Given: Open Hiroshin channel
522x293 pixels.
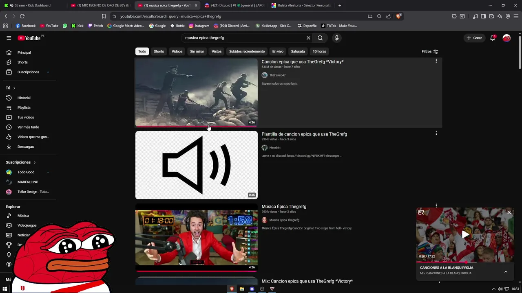Looking at the screenshot, I should [x=275, y=148].
